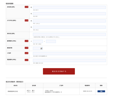113x98 pixels.
Task: Click the 郵便番号(半角) field label
Action: [x=12, y=41]
